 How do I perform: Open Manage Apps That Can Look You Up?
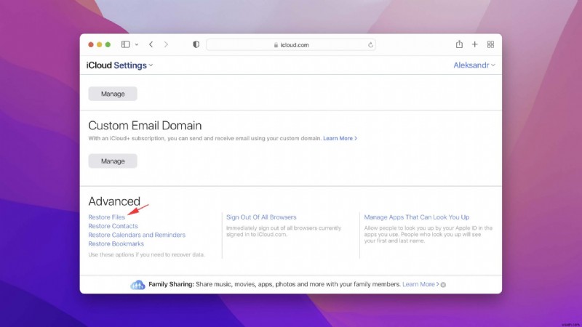416,217
